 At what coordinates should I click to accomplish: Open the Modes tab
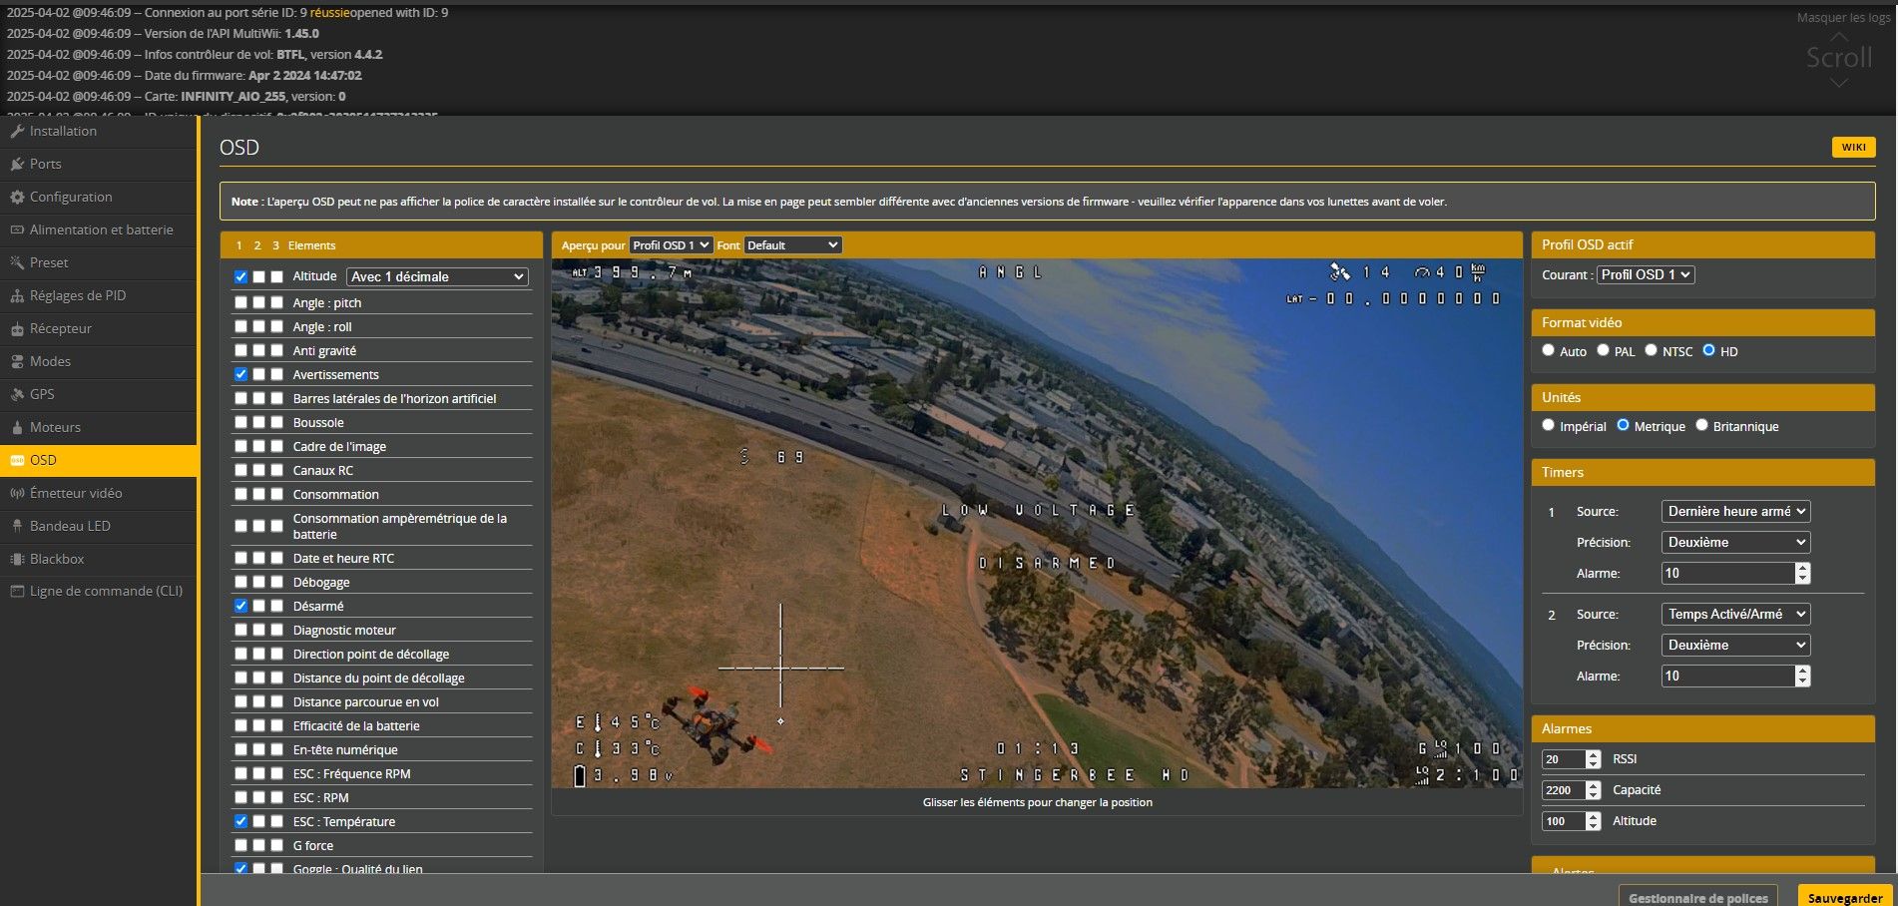click(x=50, y=361)
